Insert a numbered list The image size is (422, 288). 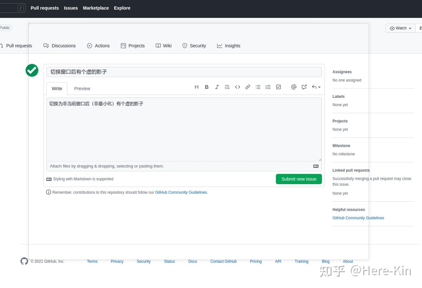pyautogui.click(x=268, y=87)
